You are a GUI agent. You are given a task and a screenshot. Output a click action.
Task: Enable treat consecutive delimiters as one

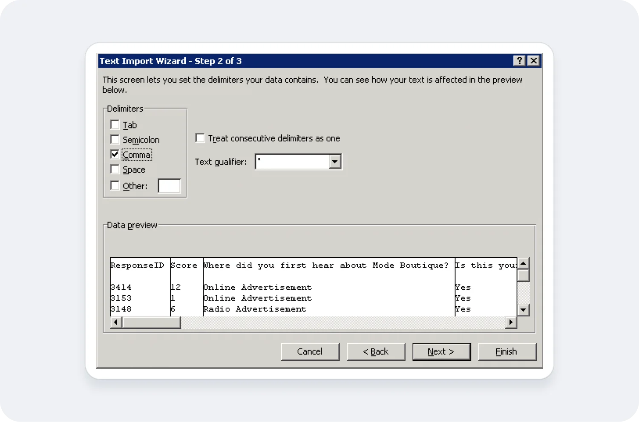tap(200, 137)
